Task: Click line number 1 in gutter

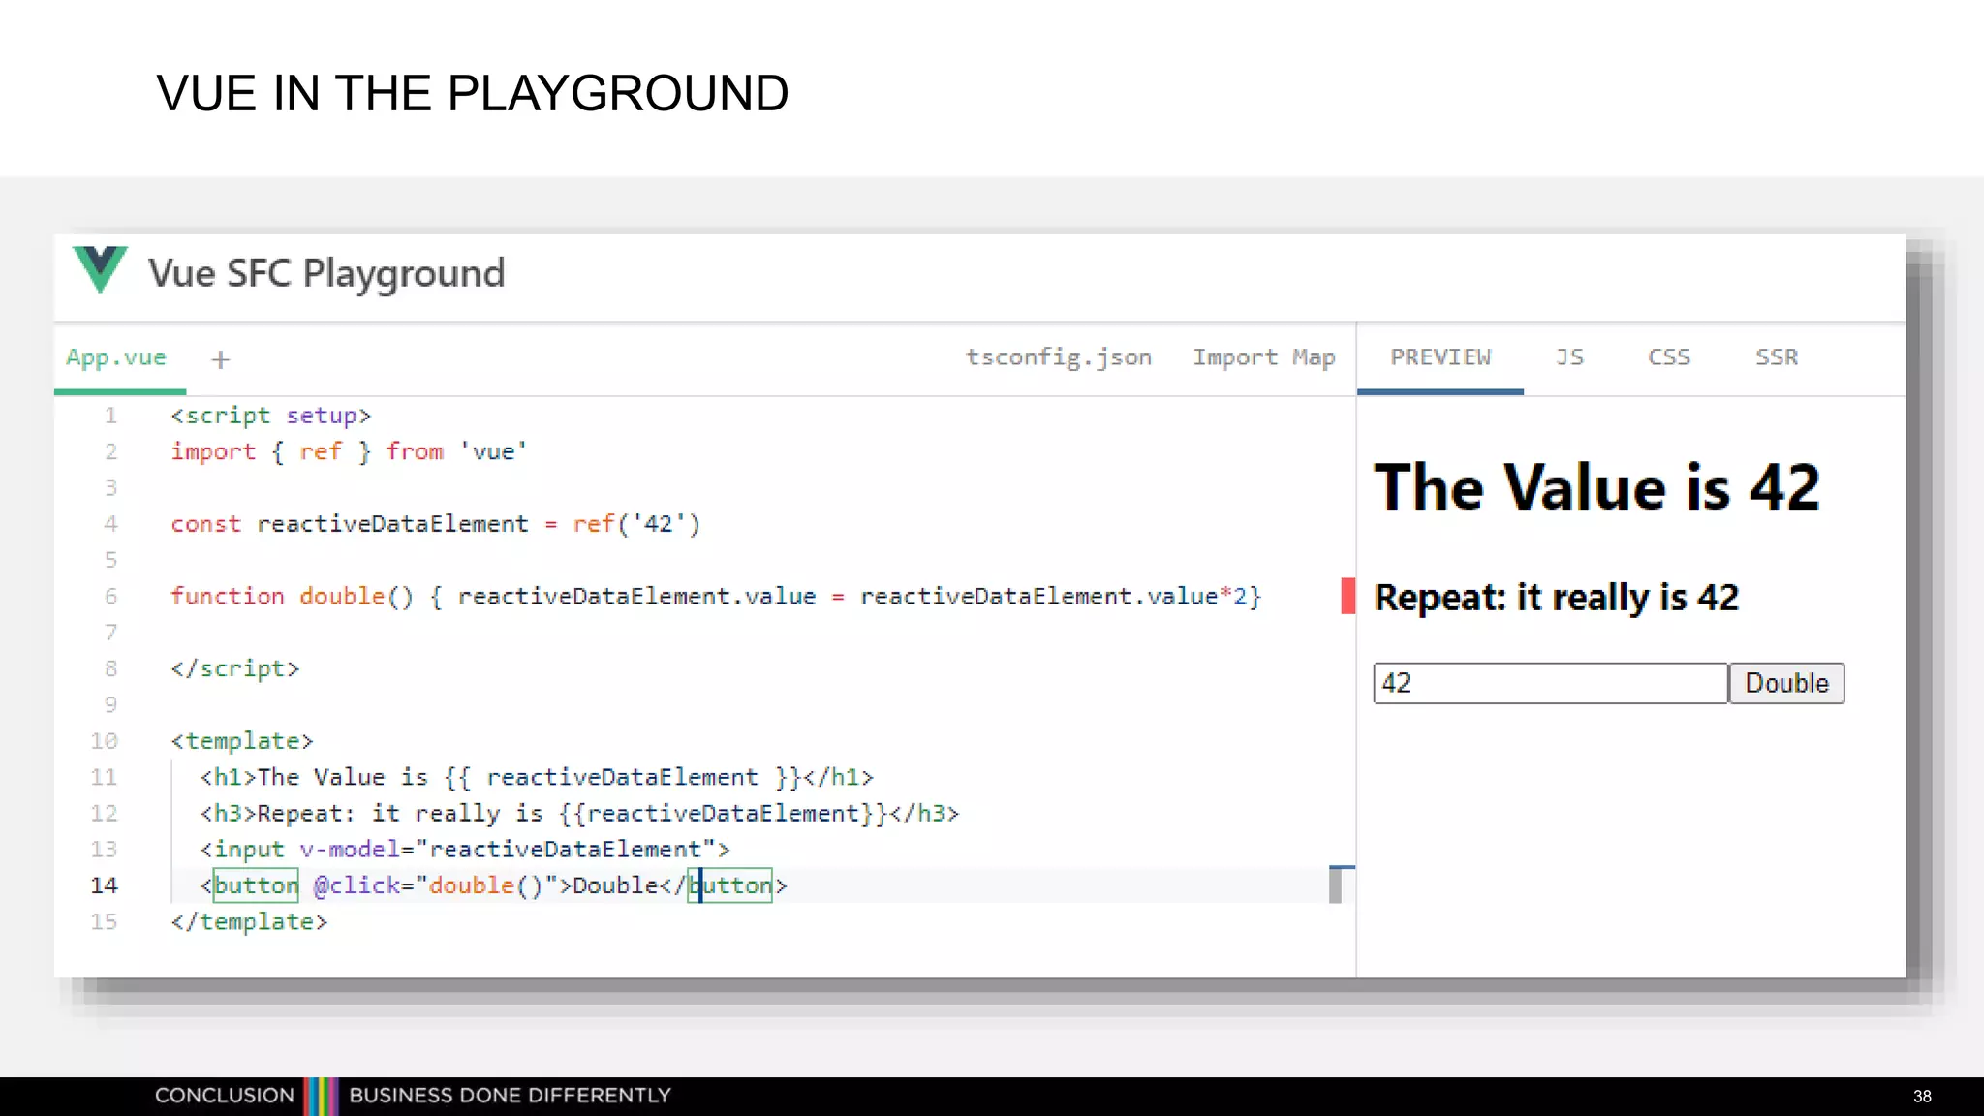Action: 110,416
